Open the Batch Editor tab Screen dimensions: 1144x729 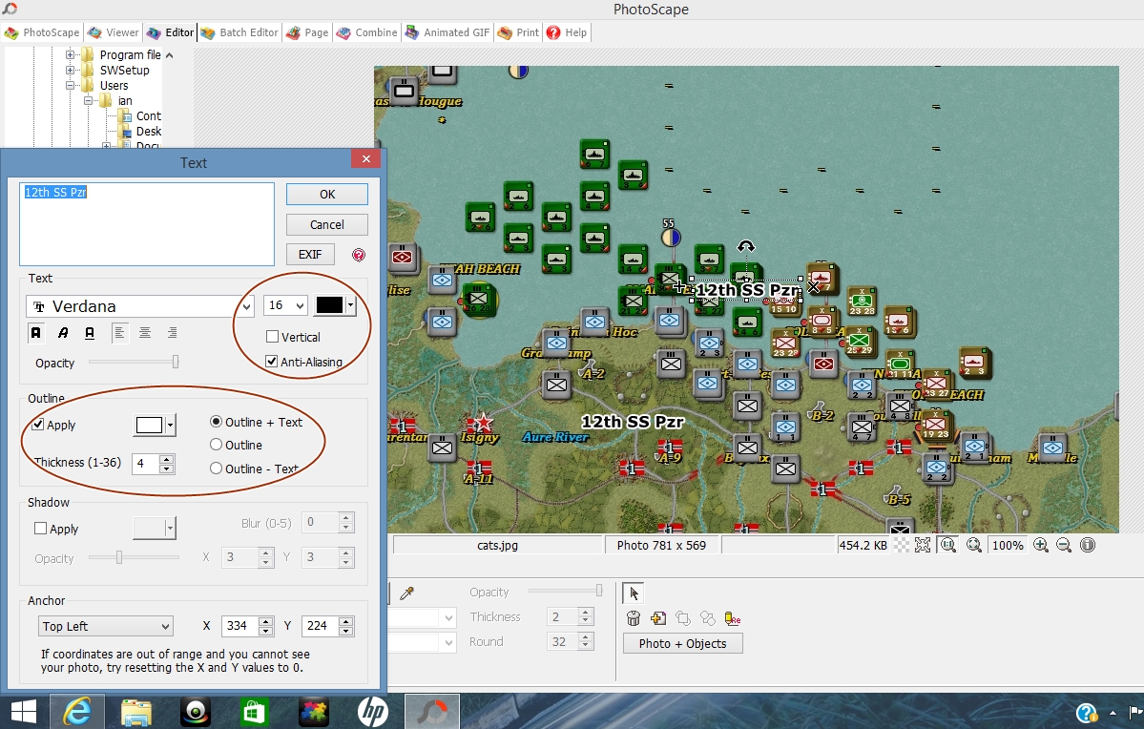240,32
